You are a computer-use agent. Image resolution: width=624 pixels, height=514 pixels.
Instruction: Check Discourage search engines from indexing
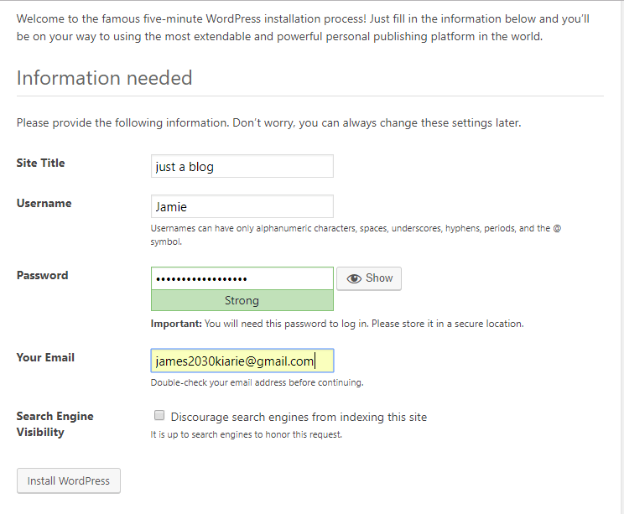tap(159, 415)
